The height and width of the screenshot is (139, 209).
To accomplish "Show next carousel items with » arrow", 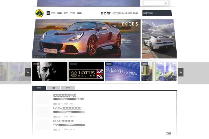I will [180, 72].
